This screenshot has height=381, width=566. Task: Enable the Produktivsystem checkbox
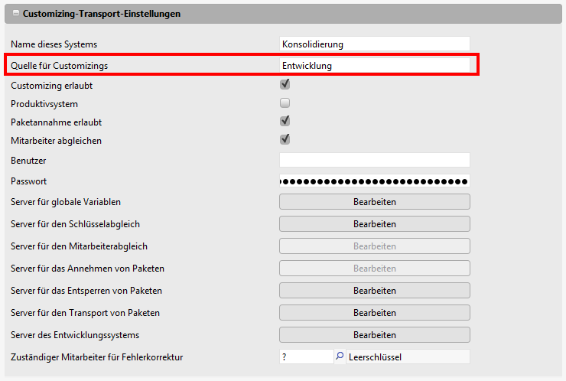click(285, 103)
